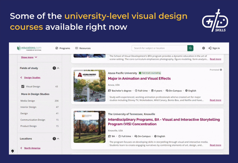Open the globe language selector
Viewport: 238px width, 163px height.
point(203,48)
